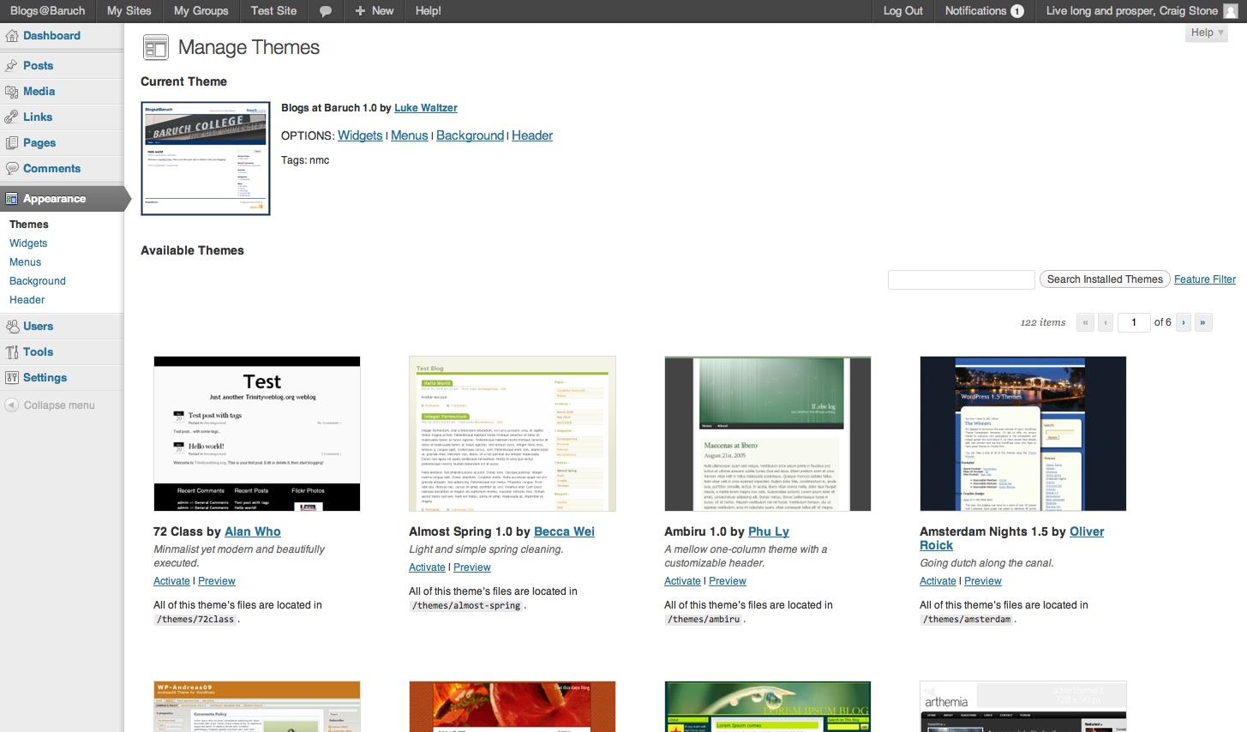
Task: Open the My Groups menu
Action: [x=201, y=11]
